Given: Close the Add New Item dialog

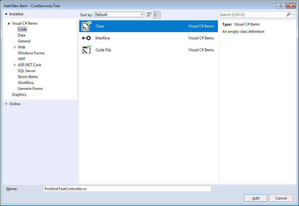Looking at the screenshot, I should [x=291, y=6].
